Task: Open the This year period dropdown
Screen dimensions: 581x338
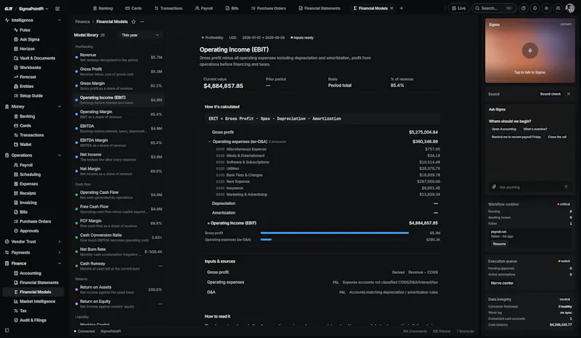Action: pos(140,35)
